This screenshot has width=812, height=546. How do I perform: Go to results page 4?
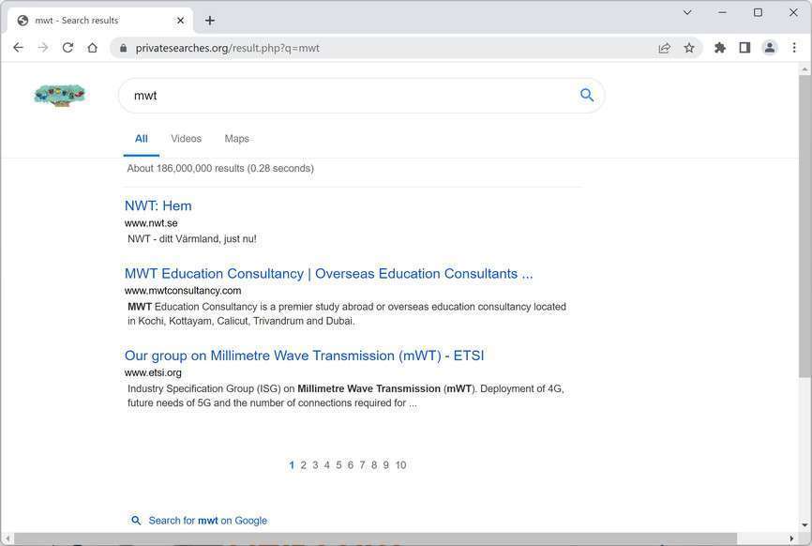[x=326, y=465]
